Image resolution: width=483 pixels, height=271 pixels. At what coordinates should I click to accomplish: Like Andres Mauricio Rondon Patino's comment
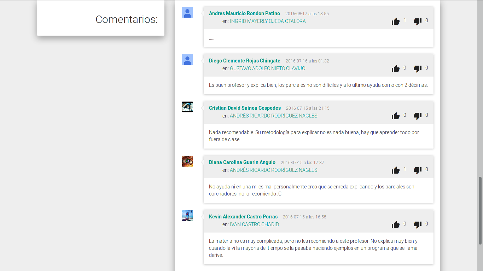click(396, 21)
